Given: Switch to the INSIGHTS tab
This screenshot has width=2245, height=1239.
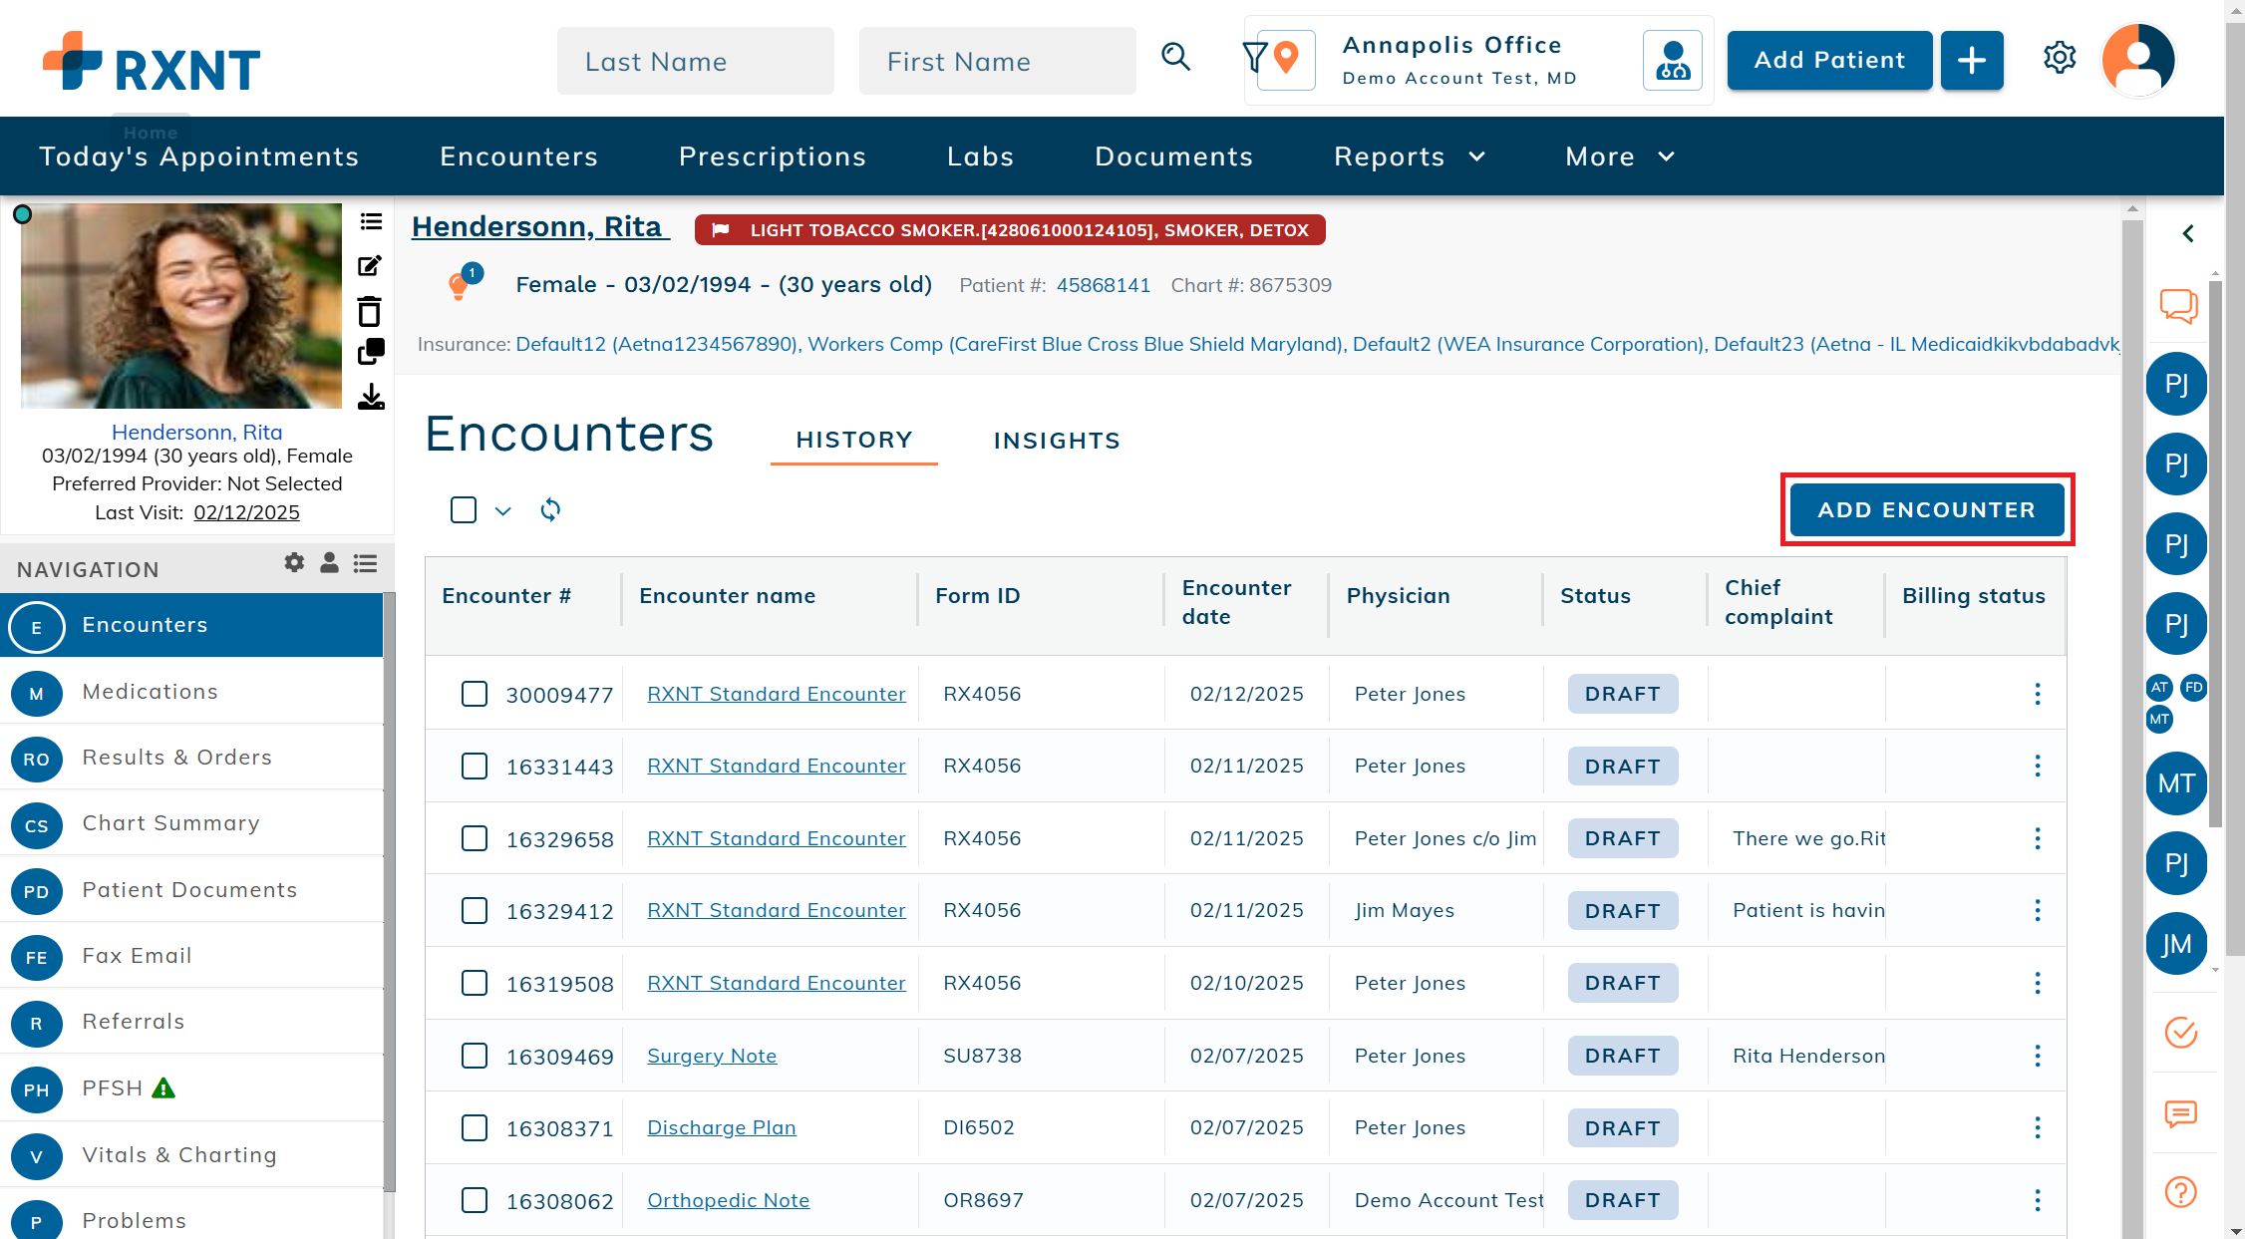Looking at the screenshot, I should (x=1057, y=441).
